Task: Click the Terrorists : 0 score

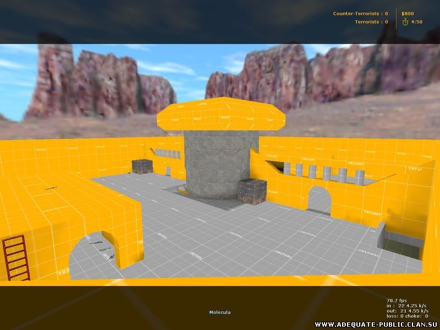Action: [x=372, y=22]
